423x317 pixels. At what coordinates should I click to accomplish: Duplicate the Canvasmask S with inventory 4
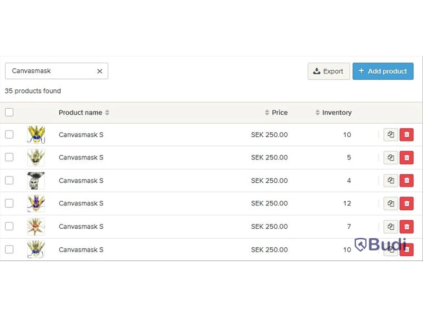(x=391, y=180)
